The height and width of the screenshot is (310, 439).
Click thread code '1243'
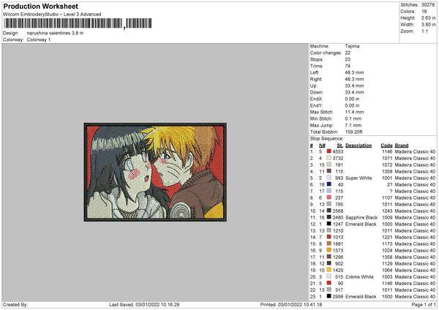pos(387,211)
